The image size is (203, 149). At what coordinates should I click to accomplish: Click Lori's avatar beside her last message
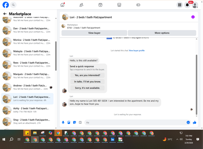pyautogui.click(x=64, y=104)
